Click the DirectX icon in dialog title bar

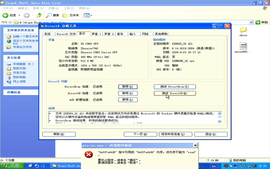42,26
